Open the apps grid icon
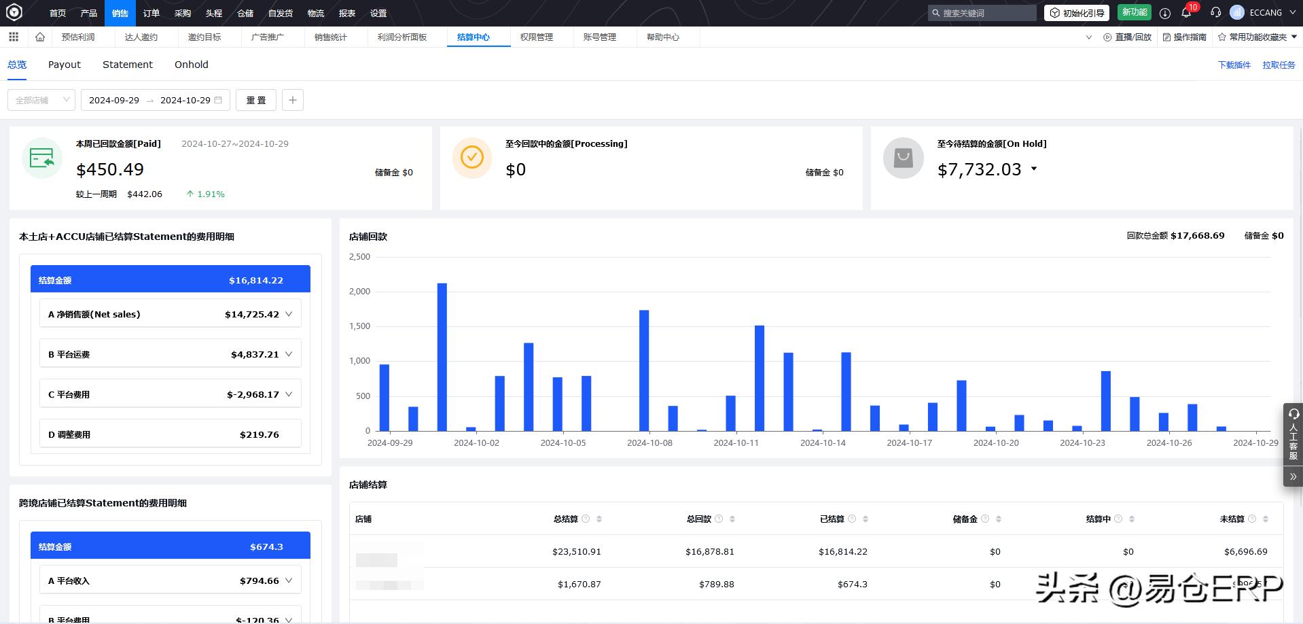The width and height of the screenshot is (1303, 624). pyautogui.click(x=14, y=37)
